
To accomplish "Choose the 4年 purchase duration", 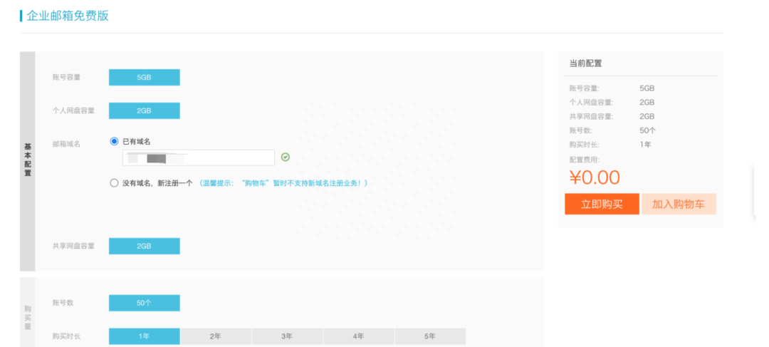I will 359,336.
